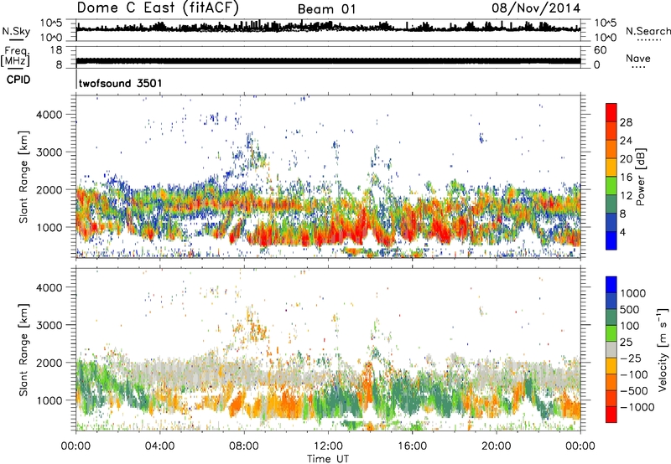Click '4000' on the power panel range axis
The width and height of the screenshot is (671, 464).
(49, 115)
